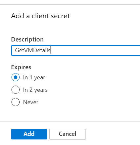140x145 pixels.
Task: Click the "Expires" section label
Action: pos(21,67)
